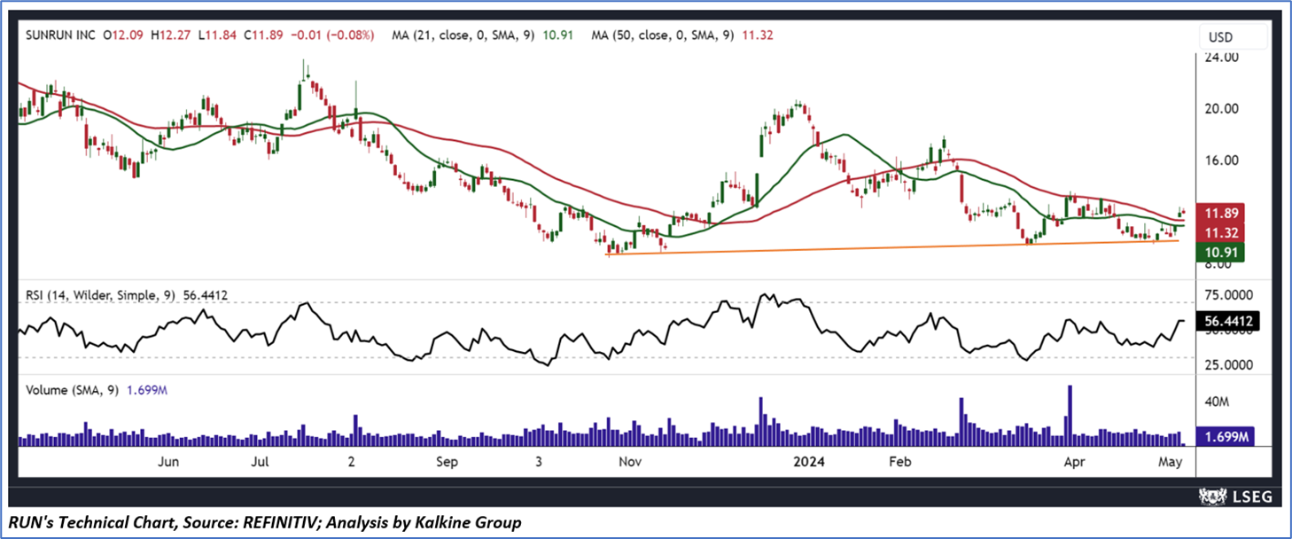Click the Jul date axis label
This screenshot has width=1292, height=539.
click(260, 462)
